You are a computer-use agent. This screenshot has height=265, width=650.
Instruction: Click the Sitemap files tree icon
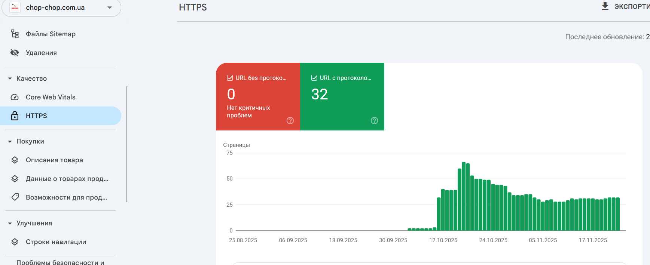point(15,34)
